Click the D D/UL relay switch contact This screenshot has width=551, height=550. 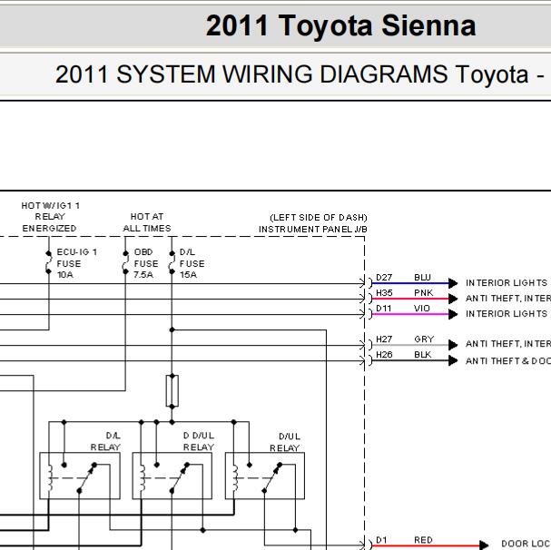coord(180,478)
